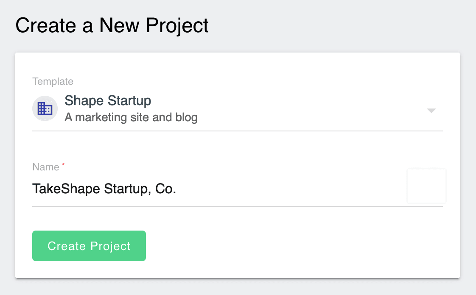Screen dimensions: 476x295
Task: Open the Template dropdown arrow
Action: 431,110
